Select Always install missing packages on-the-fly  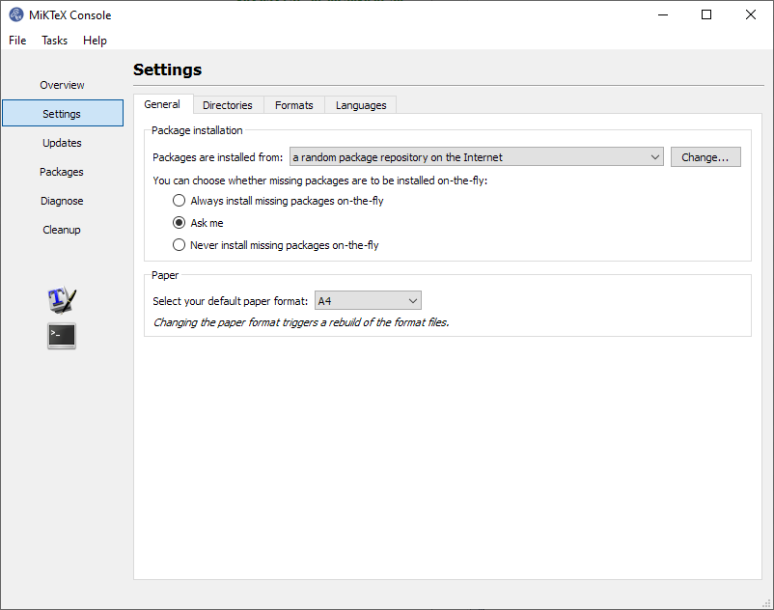pos(179,201)
